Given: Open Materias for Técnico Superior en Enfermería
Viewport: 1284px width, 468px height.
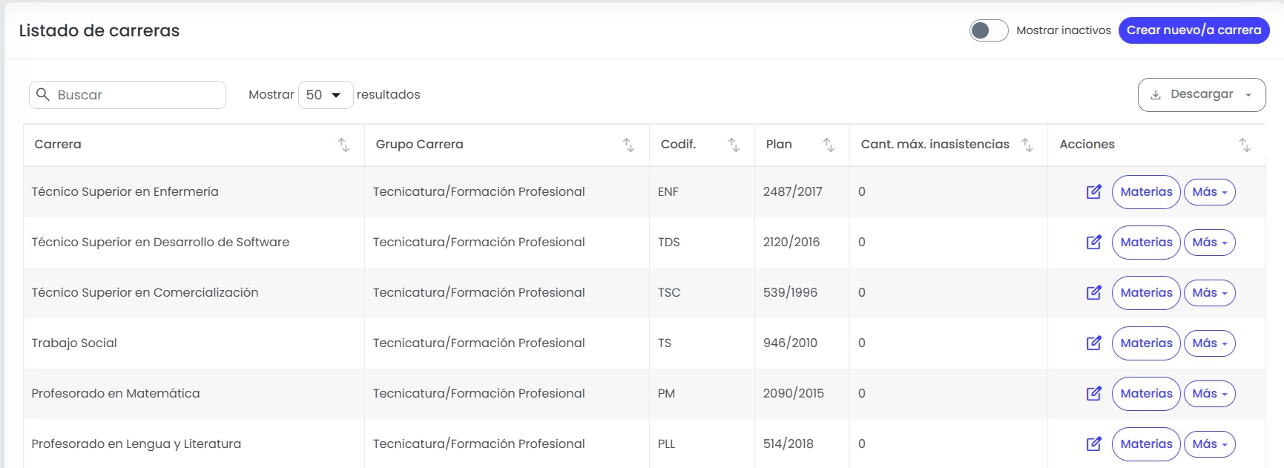Looking at the screenshot, I should [x=1146, y=192].
